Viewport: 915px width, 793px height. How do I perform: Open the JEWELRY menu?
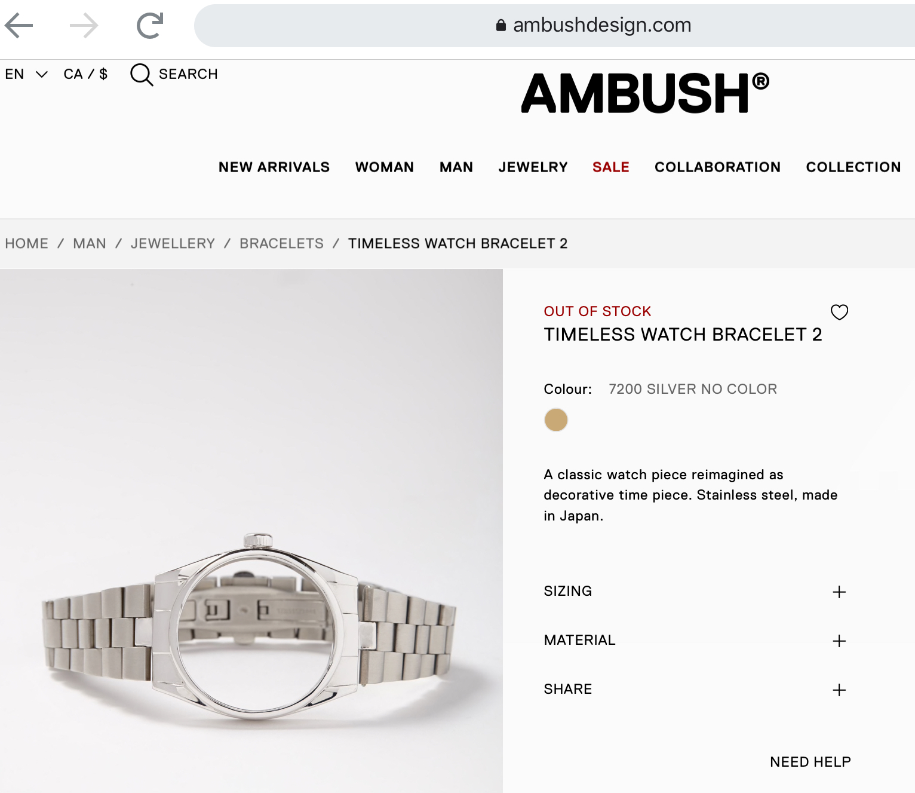pyautogui.click(x=533, y=167)
